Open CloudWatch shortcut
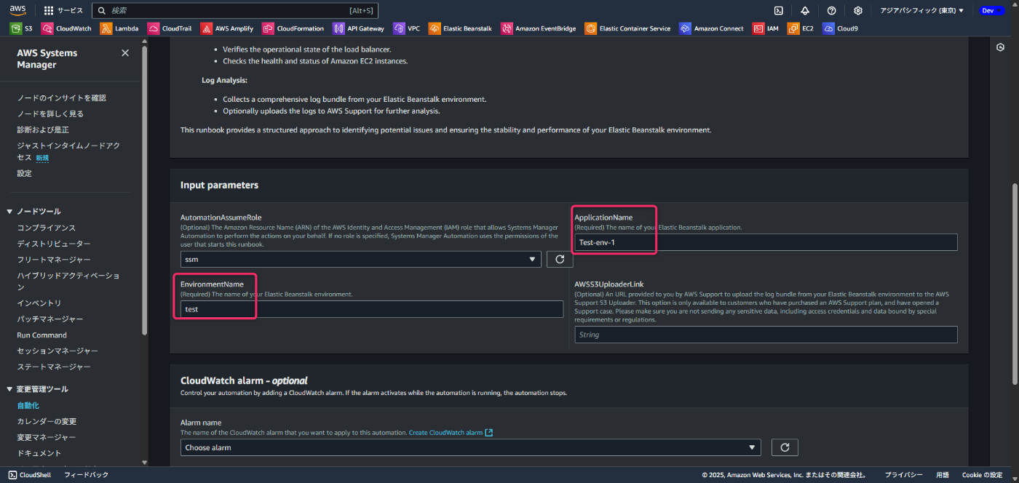Screen dimensions: 1019x483 pos(66,29)
